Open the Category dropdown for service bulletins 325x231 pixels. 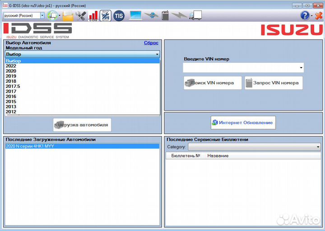coord(318,147)
